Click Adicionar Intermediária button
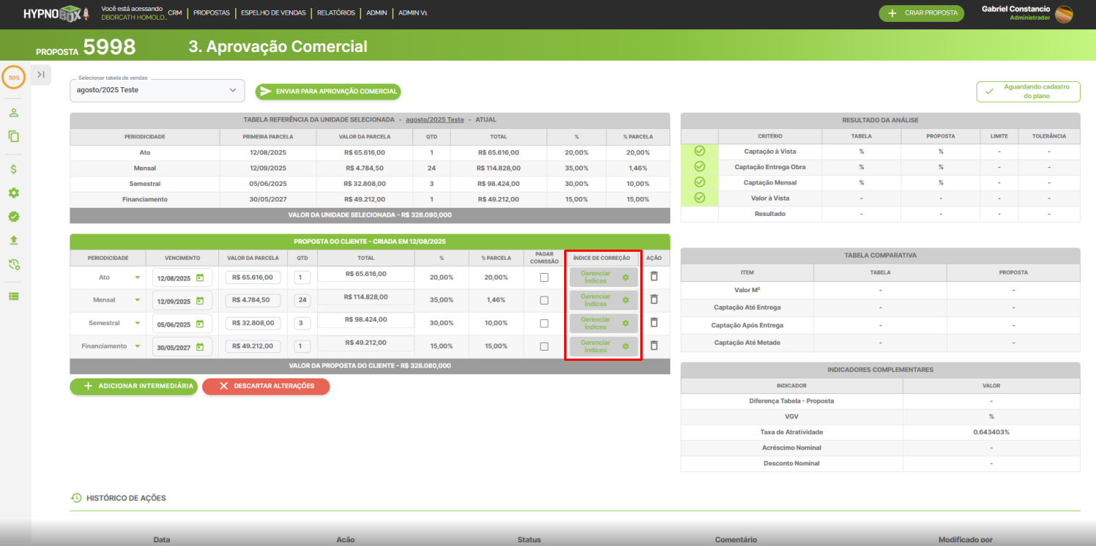The width and height of the screenshot is (1096, 546). 133,386
